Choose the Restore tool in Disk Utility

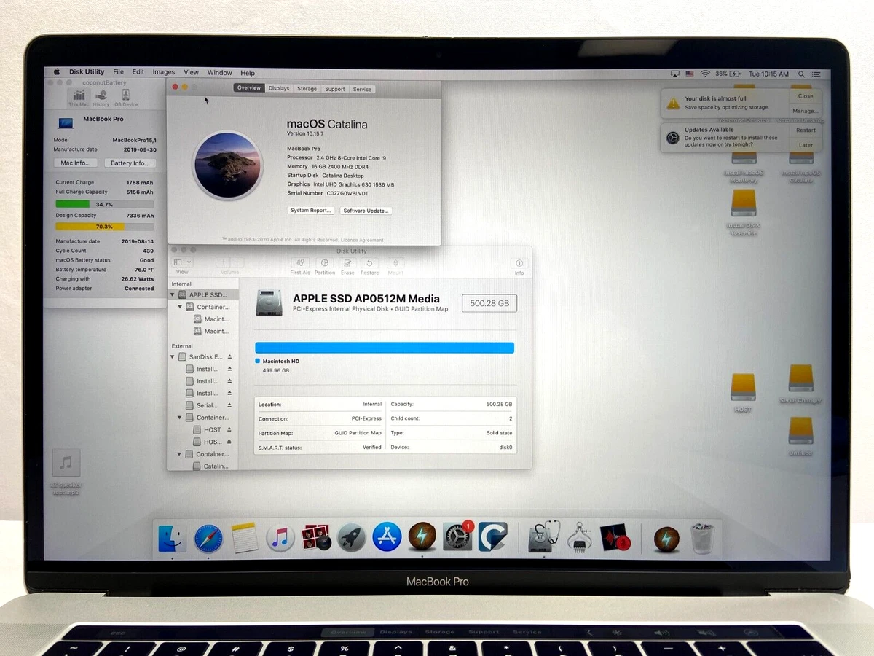click(369, 262)
